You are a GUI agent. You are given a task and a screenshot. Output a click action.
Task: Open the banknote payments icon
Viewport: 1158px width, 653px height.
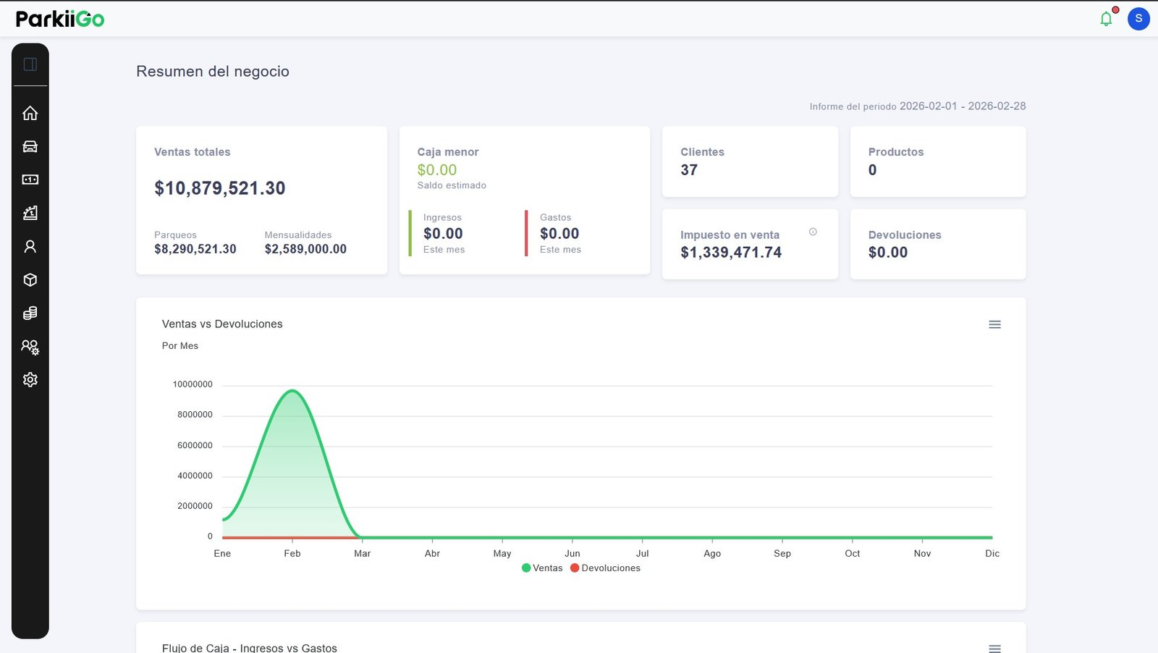(x=30, y=180)
